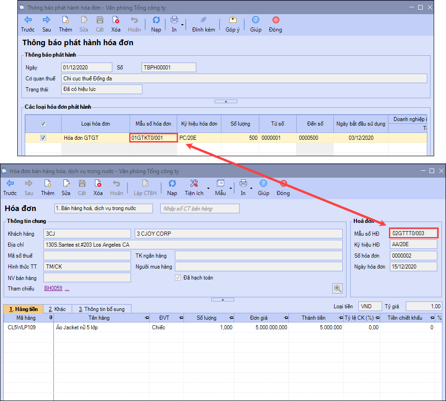Click Thêm in Thông báo phát hành toolbar

click(65, 24)
